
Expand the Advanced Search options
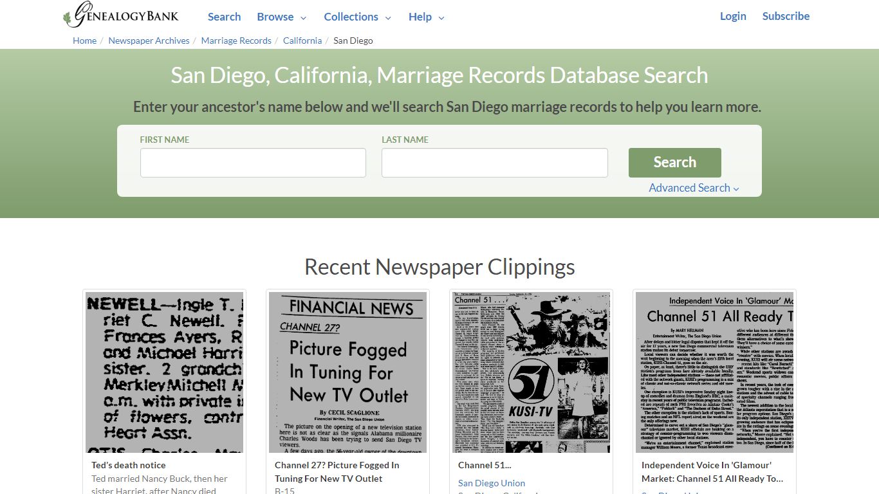point(694,188)
